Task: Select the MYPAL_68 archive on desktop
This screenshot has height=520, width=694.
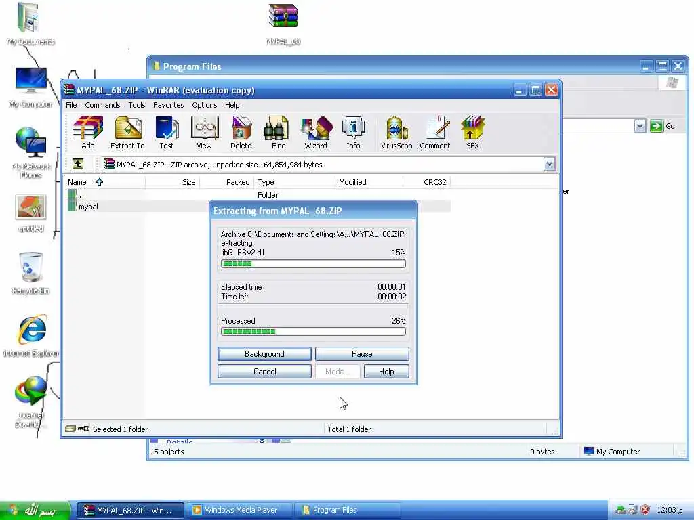Action: [x=283, y=24]
